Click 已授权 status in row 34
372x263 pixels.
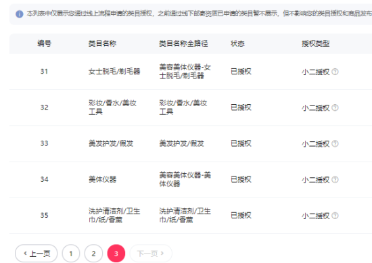(241, 179)
